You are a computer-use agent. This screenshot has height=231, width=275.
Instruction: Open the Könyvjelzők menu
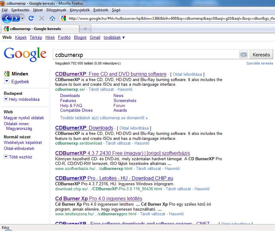[x=80, y=10]
